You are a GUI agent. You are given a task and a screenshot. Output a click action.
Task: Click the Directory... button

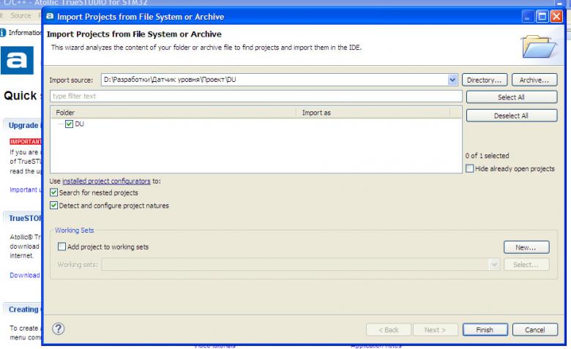click(485, 80)
